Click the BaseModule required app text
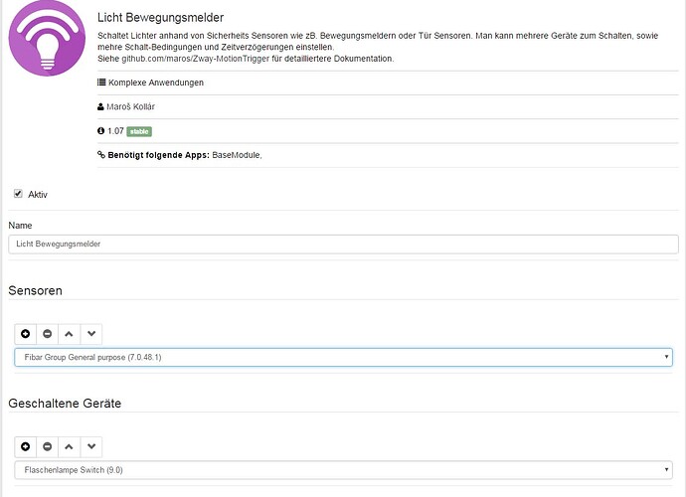The height and width of the screenshot is (497, 686). coord(237,155)
